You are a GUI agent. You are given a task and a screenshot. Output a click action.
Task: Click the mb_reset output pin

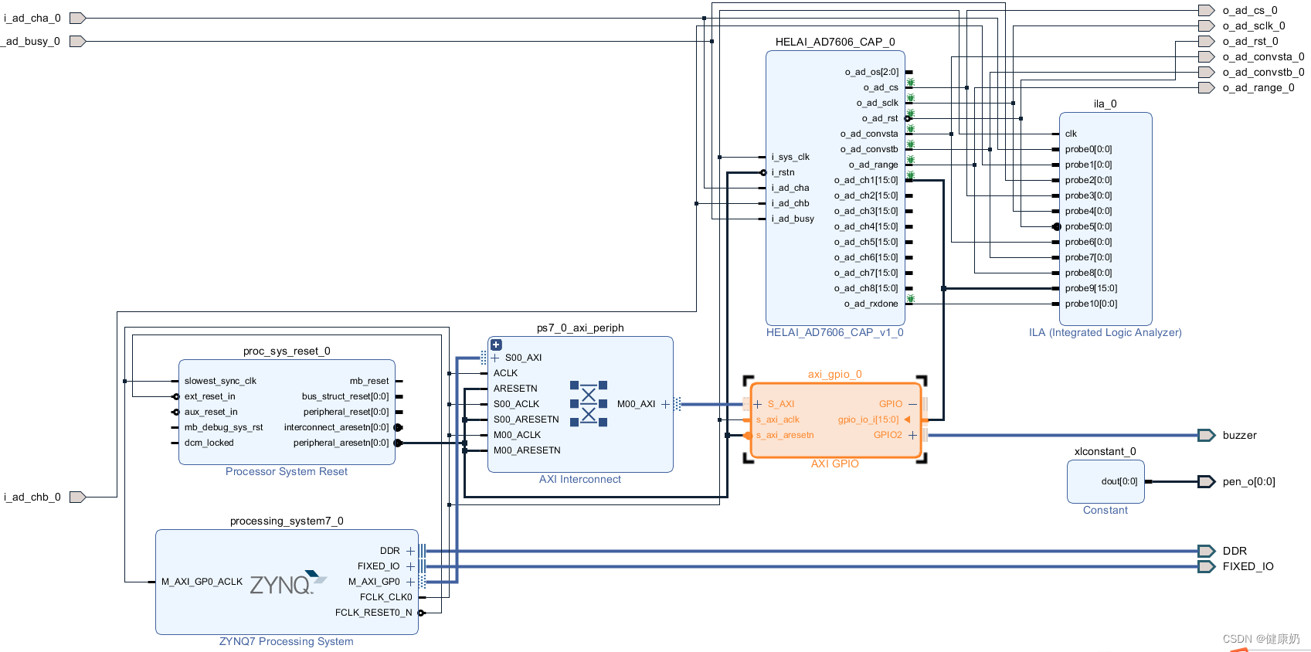click(x=369, y=381)
